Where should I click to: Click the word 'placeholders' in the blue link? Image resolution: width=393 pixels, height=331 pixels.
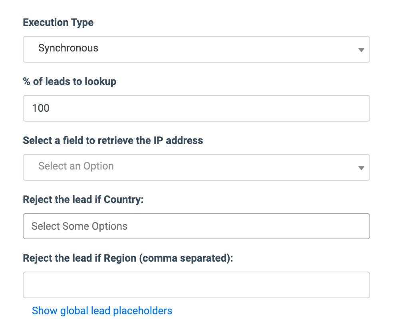click(x=143, y=311)
